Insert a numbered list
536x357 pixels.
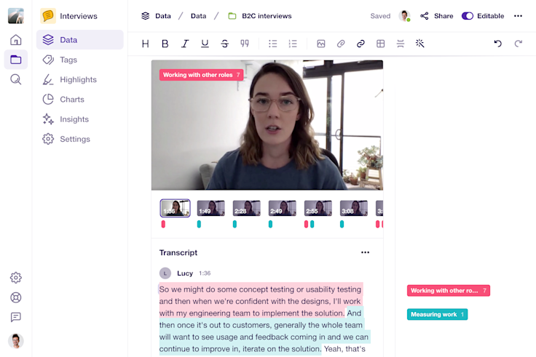click(x=293, y=44)
